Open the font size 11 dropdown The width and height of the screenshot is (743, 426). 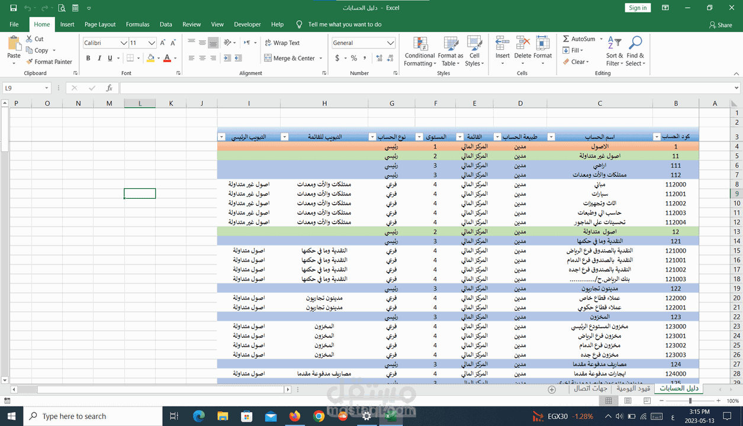(152, 43)
